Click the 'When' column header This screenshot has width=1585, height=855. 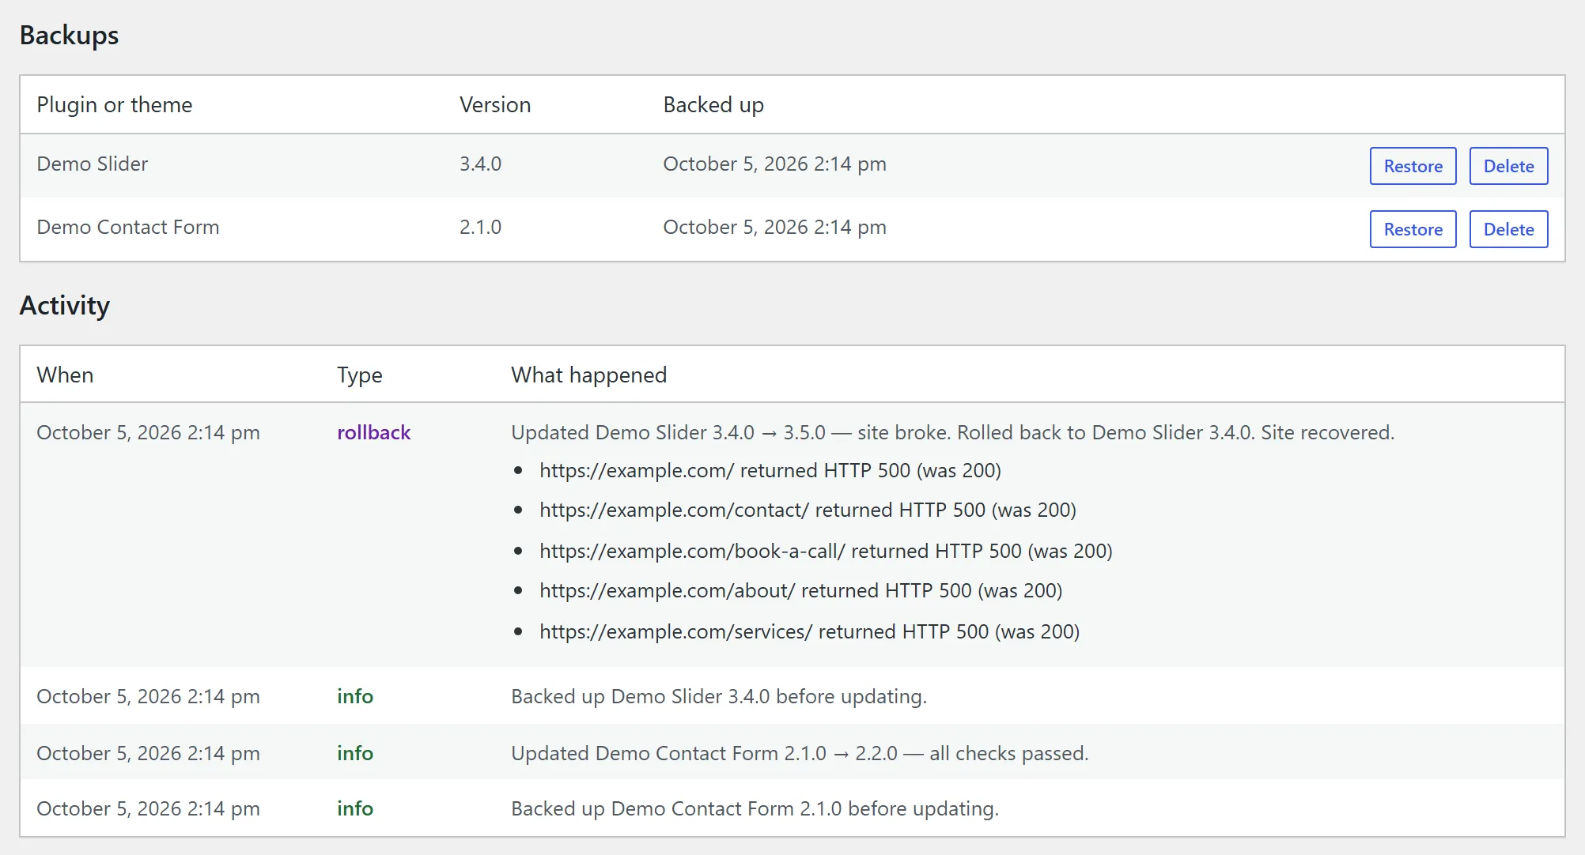point(65,375)
